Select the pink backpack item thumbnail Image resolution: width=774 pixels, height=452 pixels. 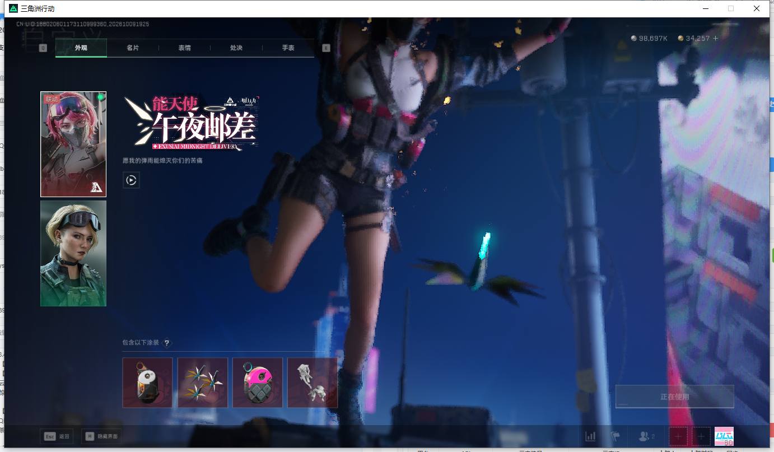(258, 383)
